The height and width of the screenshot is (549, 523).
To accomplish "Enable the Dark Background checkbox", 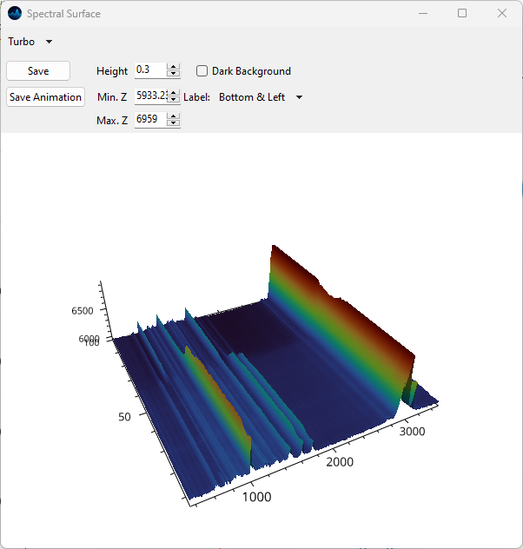I will [x=202, y=71].
